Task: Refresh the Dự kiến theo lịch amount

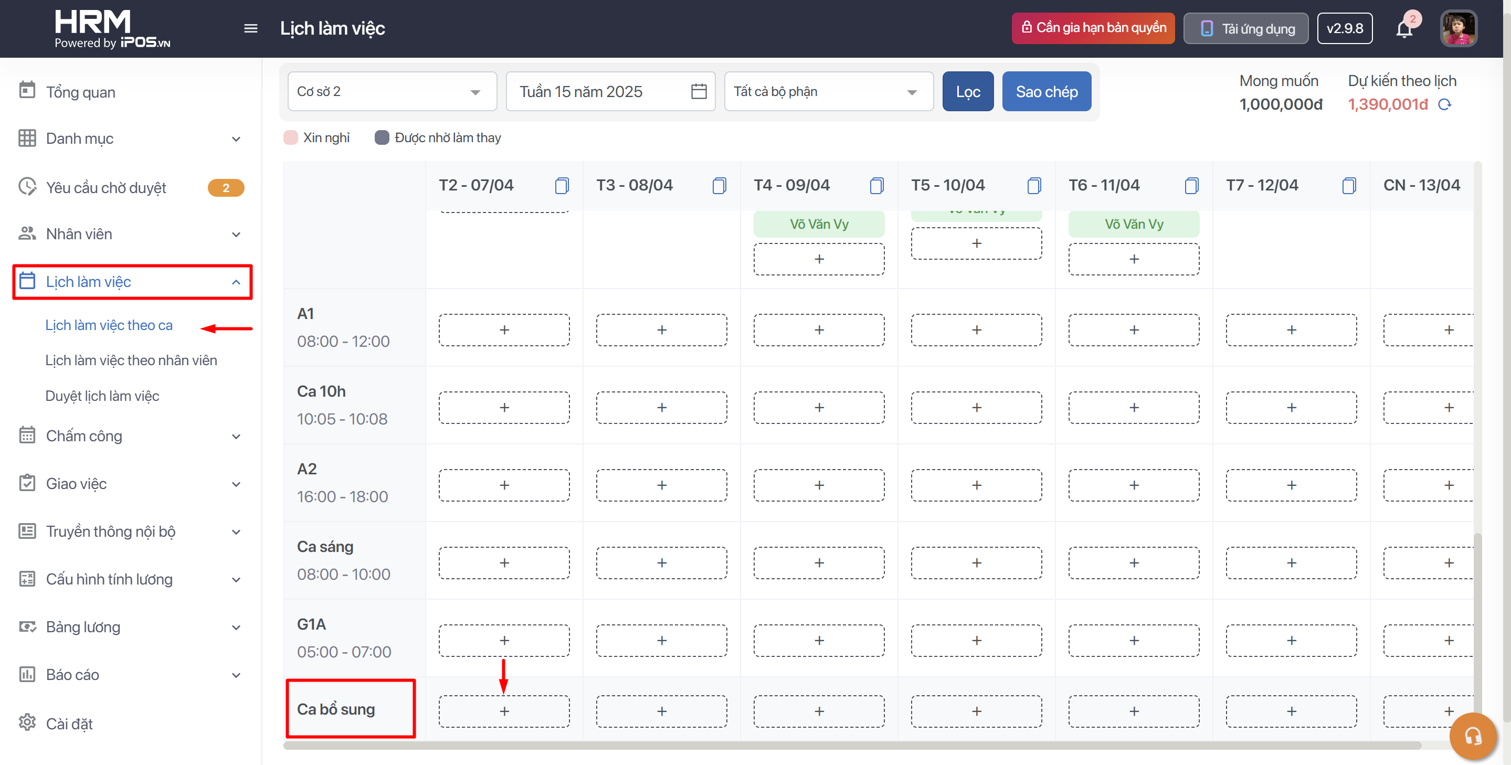Action: 1445,104
